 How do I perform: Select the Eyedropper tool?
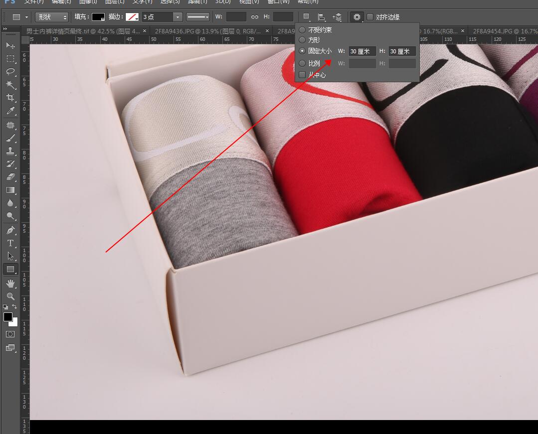(x=10, y=111)
